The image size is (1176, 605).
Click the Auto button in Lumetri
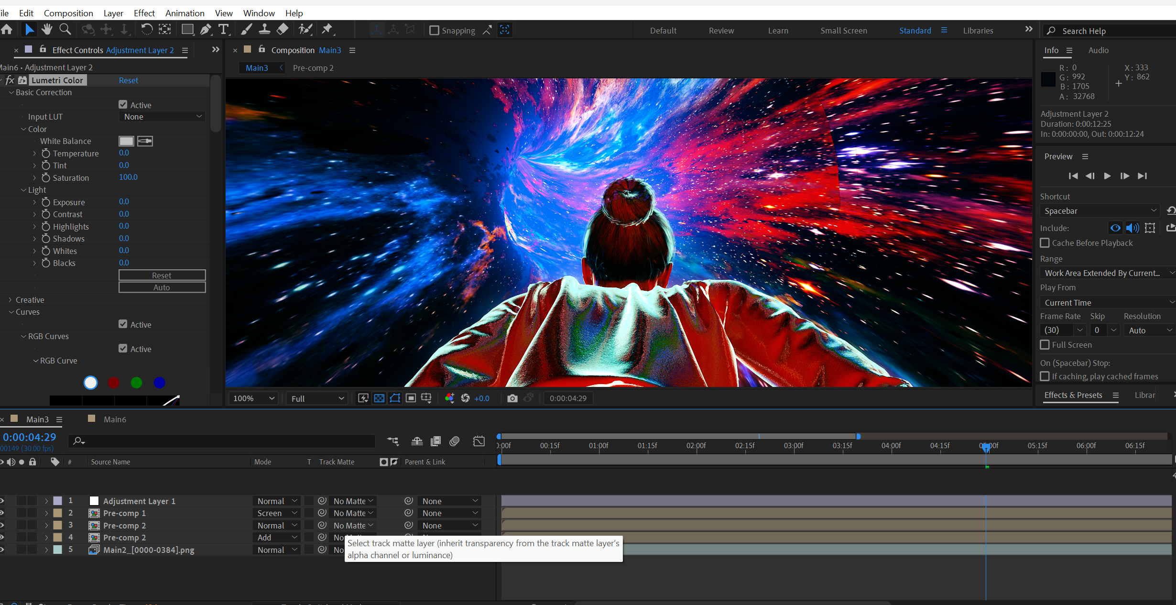[162, 287]
